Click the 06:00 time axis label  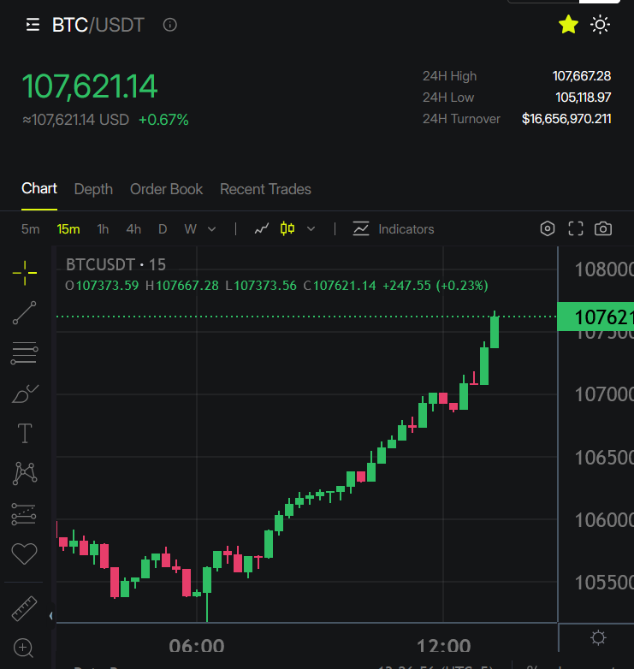click(x=196, y=646)
